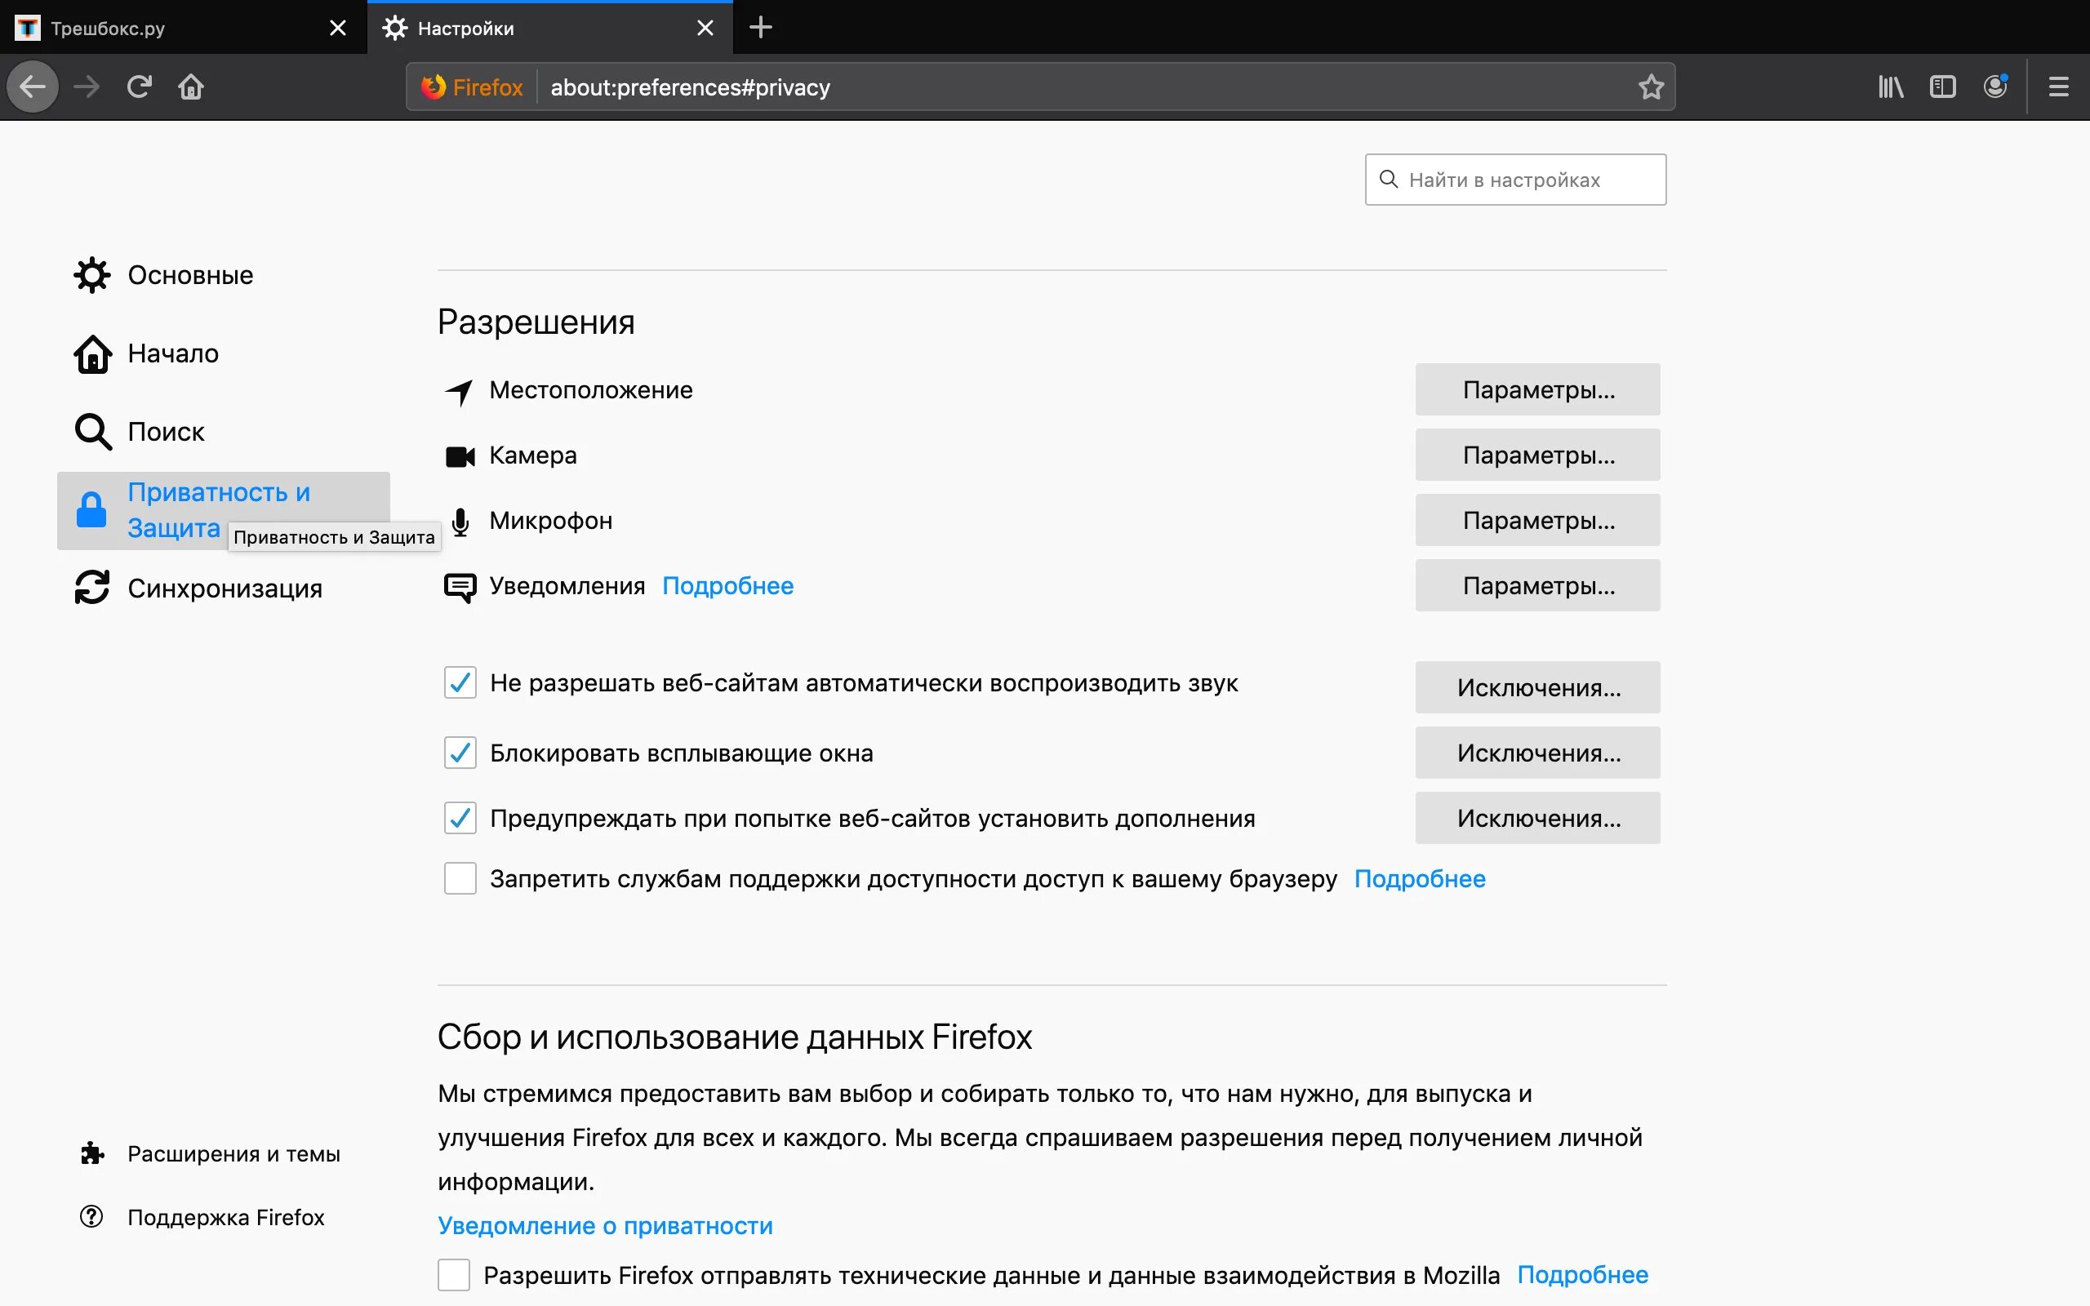
Task: Toggle the sidebar view icon
Action: click(x=1942, y=87)
